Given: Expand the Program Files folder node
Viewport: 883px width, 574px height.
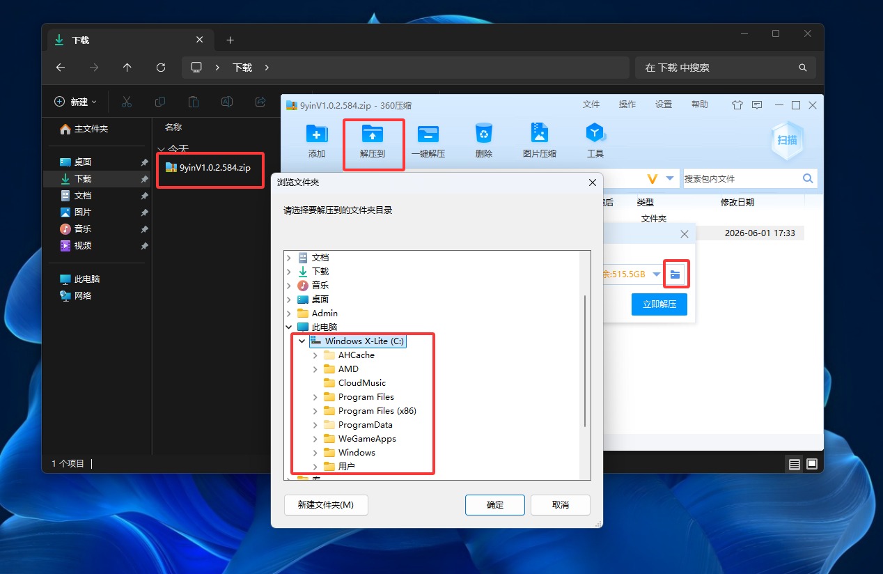Looking at the screenshot, I should [x=315, y=397].
